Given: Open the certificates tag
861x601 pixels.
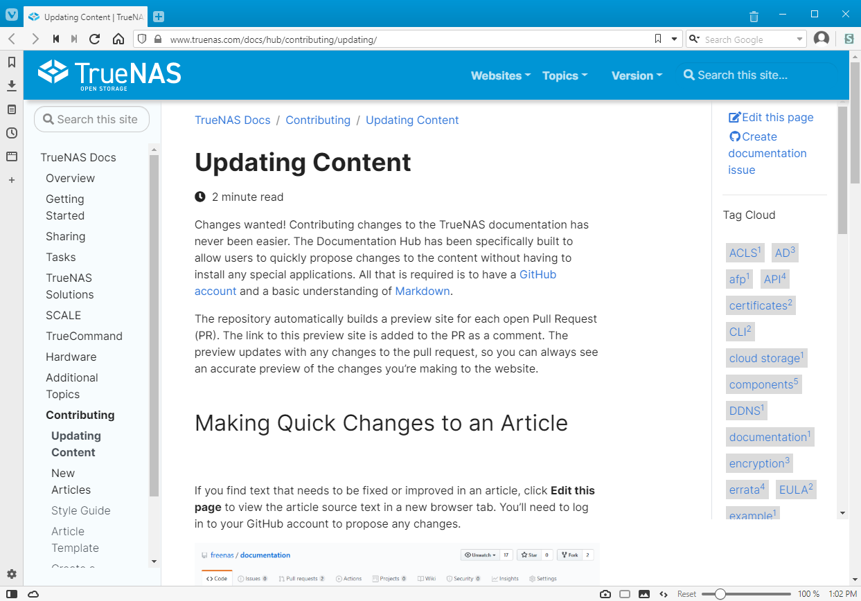Looking at the screenshot, I should point(761,305).
